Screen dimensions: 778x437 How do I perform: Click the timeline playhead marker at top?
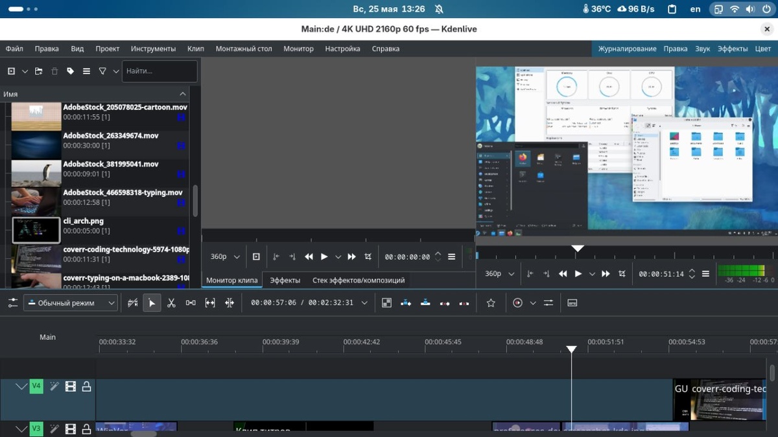[571, 350]
